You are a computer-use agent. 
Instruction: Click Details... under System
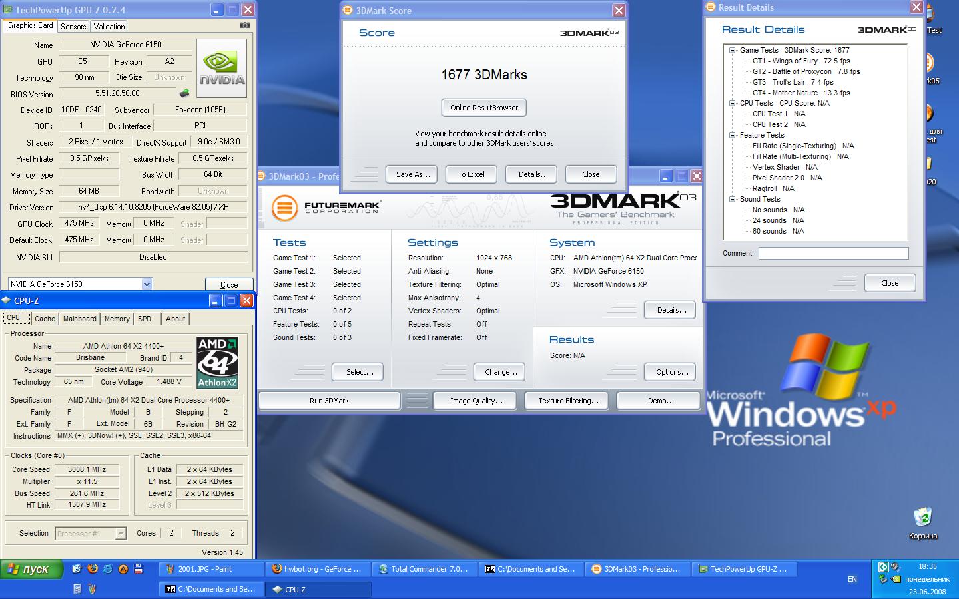pyautogui.click(x=670, y=310)
